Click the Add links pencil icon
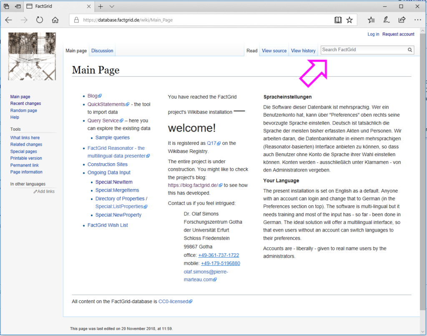Screen dimensions: 427x336 click(x=35, y=192)
